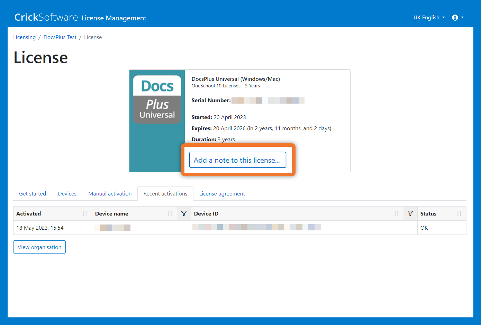Sort by Device ID using sort arrows

click(396, 213)
